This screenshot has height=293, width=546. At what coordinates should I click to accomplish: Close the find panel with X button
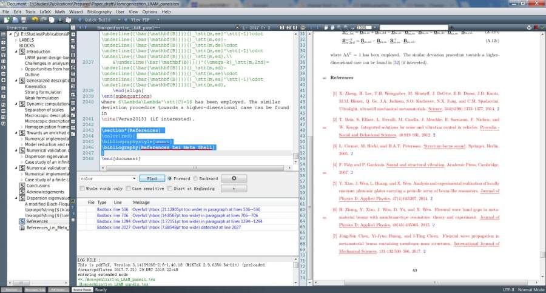233,178
